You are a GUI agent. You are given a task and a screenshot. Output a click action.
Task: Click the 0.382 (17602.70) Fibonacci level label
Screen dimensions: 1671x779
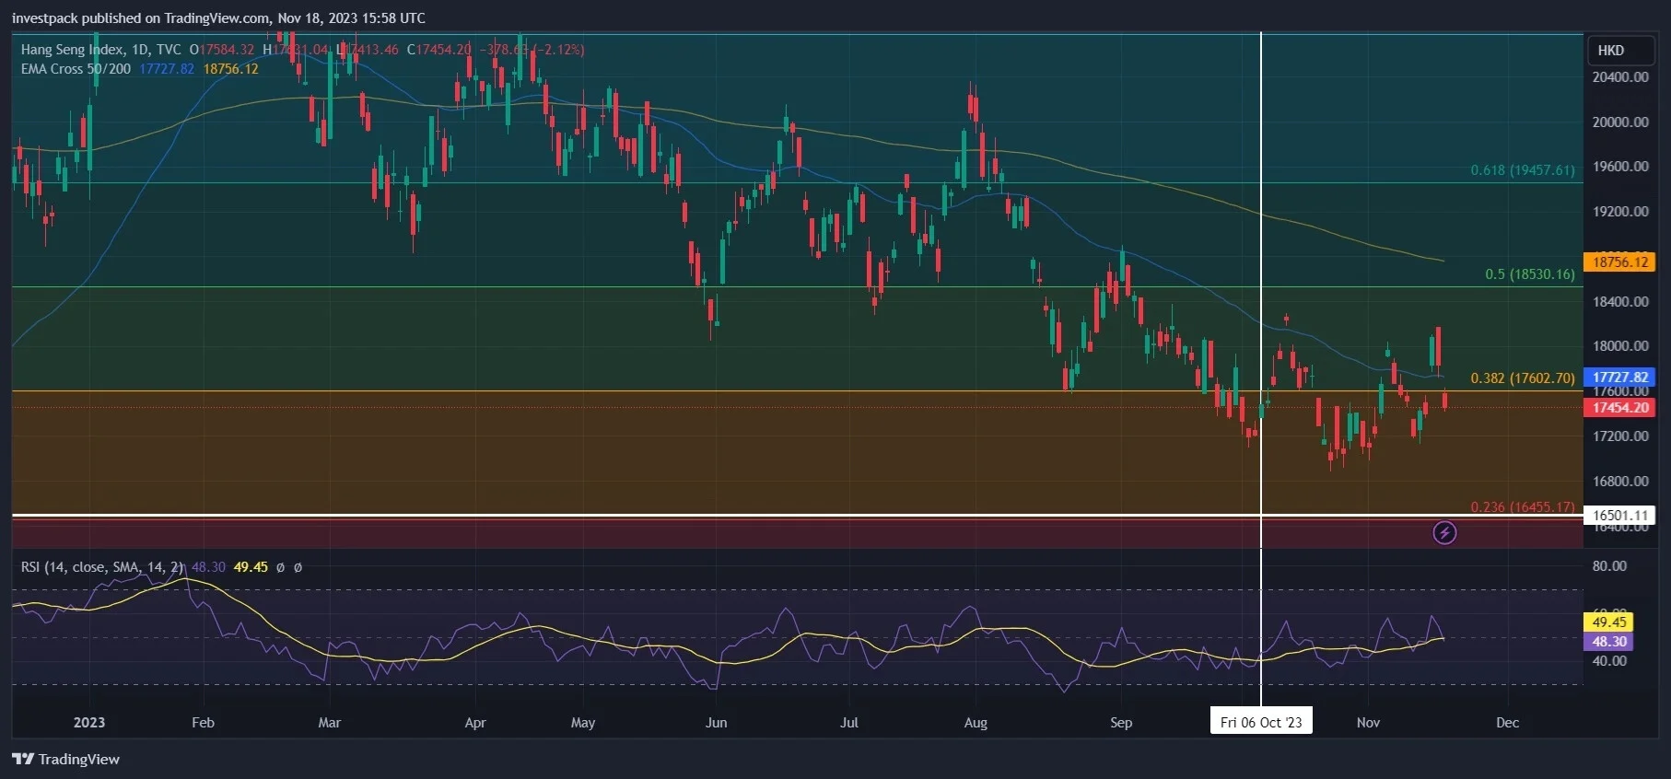(1523, 378)
